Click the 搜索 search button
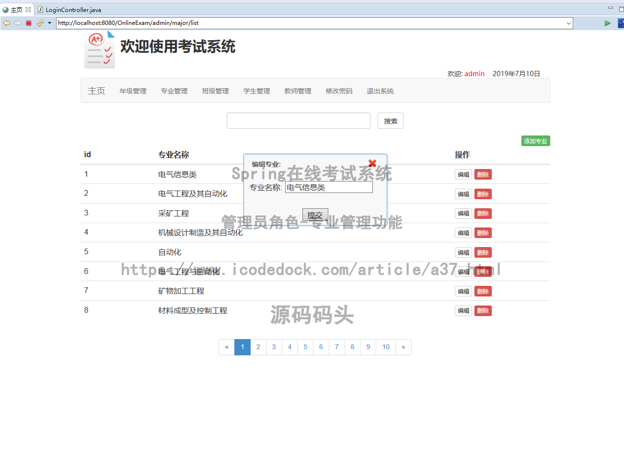This screenshot has height=465, width=624. point(390,121)
